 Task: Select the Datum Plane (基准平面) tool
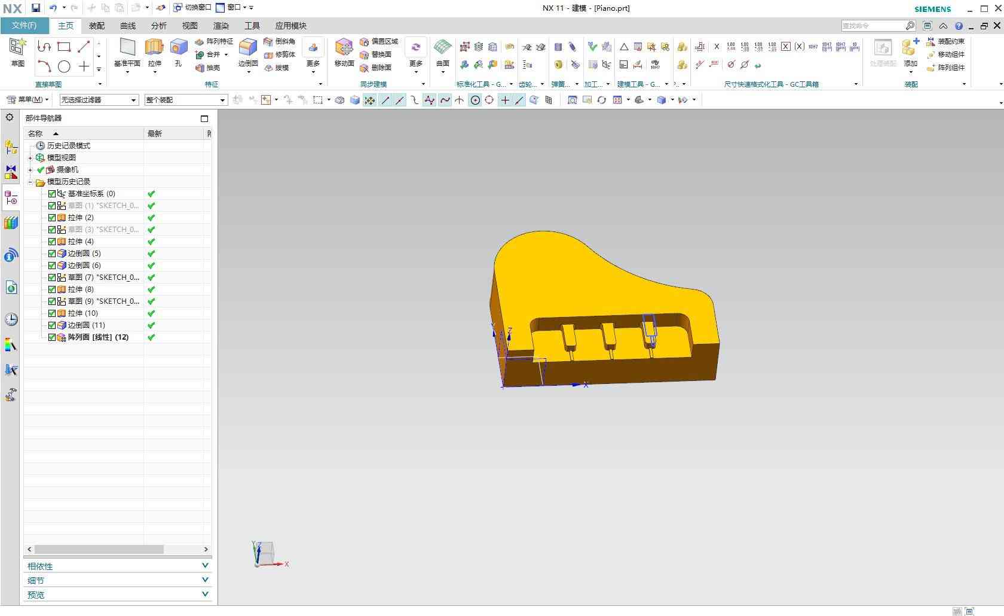[x=127, y=53]
